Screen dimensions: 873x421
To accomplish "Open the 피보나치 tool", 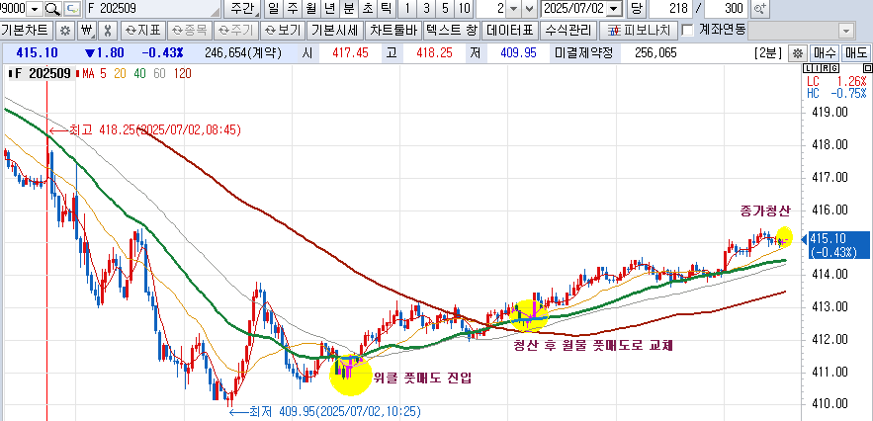I will coord(639,30).
